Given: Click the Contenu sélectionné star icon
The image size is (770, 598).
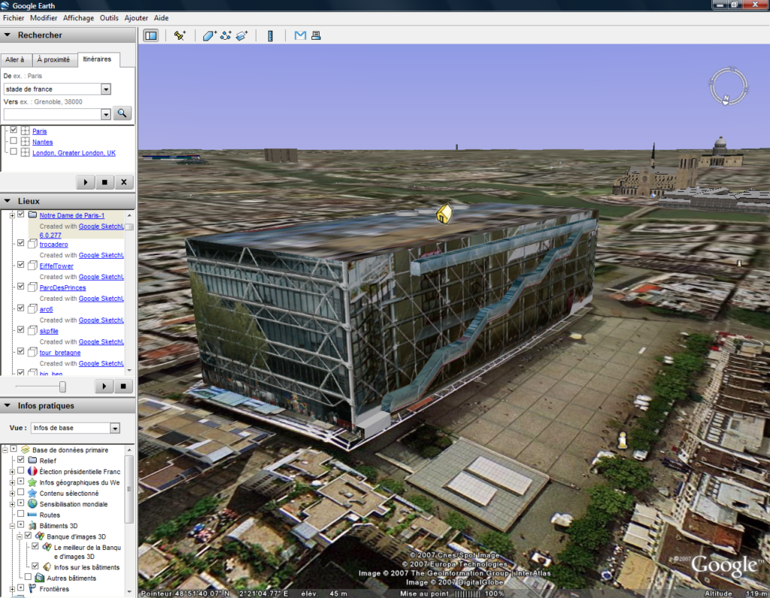Looking at the screenshot, I should 32,493.
